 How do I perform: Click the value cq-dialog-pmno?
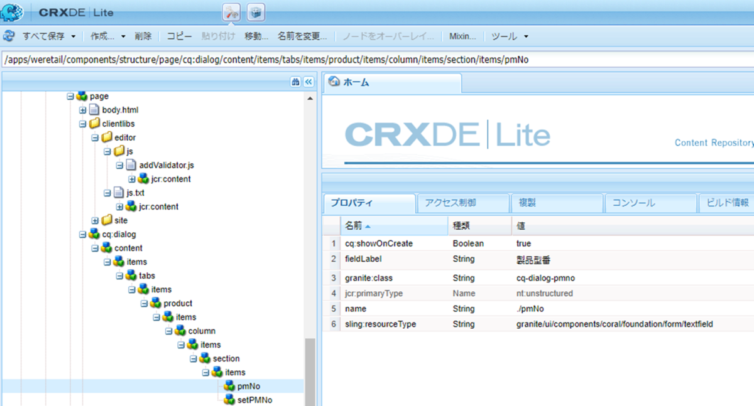(545, 277)
